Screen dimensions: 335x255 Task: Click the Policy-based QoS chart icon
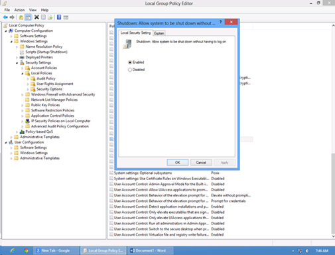[22, 131]
